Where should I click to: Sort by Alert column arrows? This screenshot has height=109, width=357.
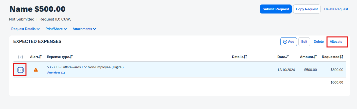(40, 57)
